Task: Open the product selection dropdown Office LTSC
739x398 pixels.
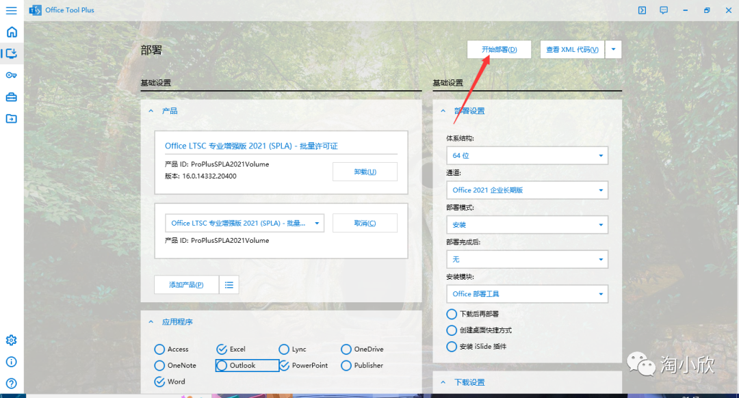Action: (x=244, y=223)
